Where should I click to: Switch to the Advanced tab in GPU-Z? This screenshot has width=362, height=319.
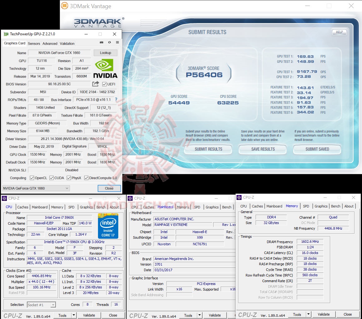[50, 43]
